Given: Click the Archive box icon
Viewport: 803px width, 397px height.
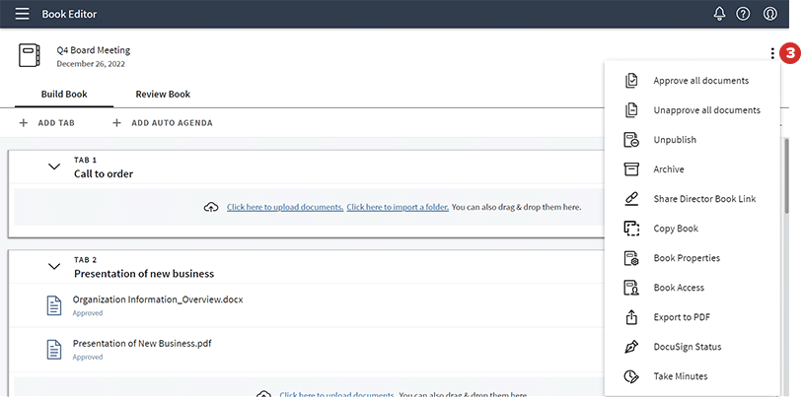Looking at the screenshot, I should [631, 169].
